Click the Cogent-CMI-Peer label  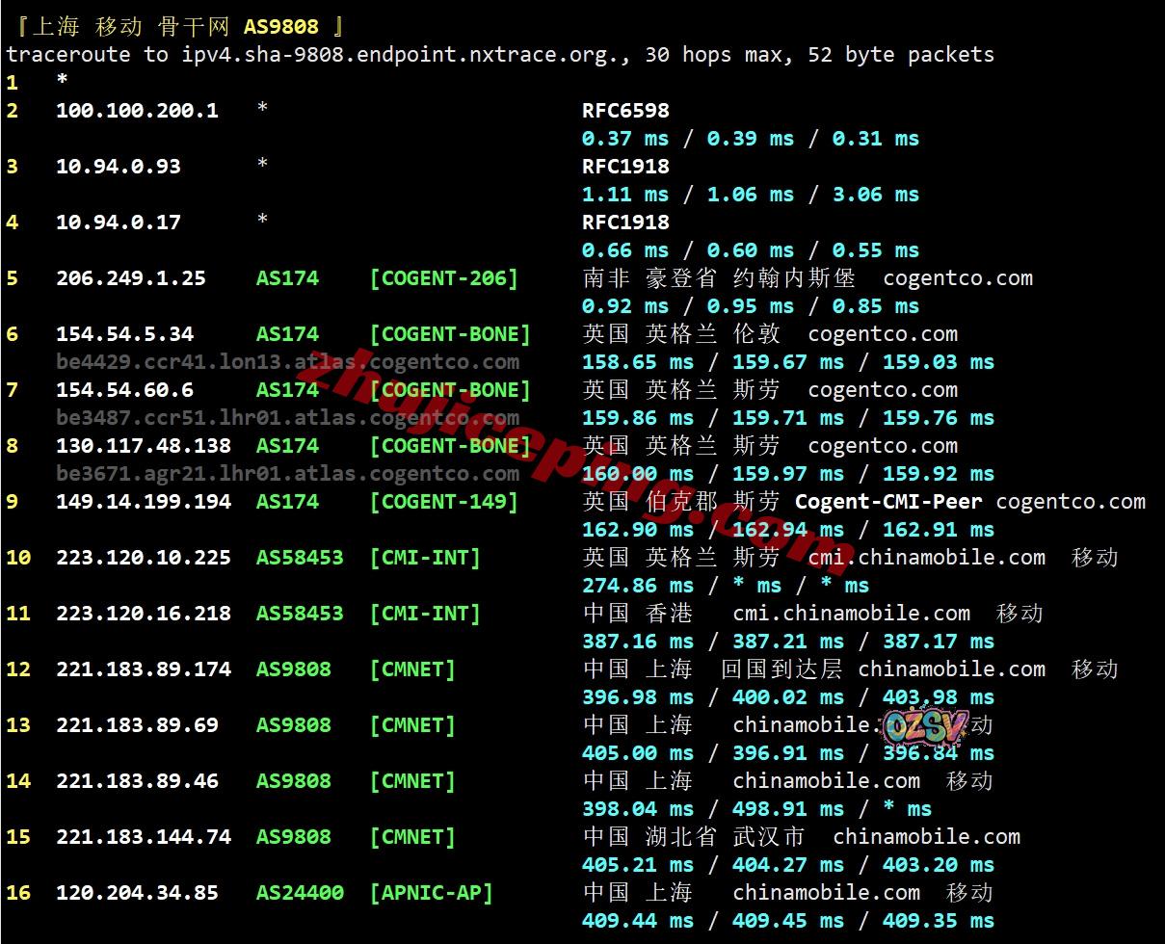tap(888, 502)
